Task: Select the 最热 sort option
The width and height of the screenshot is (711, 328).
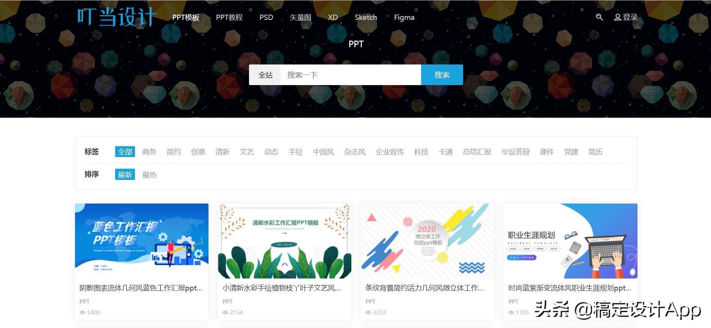Action: [x=149, y=175]
